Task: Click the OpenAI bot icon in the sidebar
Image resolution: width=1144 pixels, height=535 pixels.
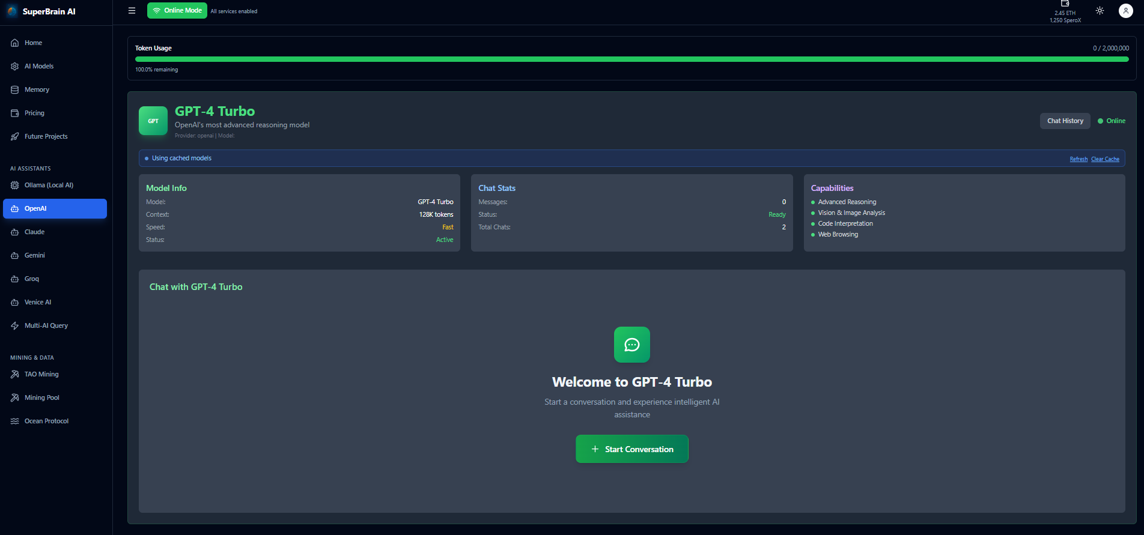Action: tap(15, 209)
